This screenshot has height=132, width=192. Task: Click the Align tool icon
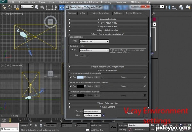click(174, 7)
